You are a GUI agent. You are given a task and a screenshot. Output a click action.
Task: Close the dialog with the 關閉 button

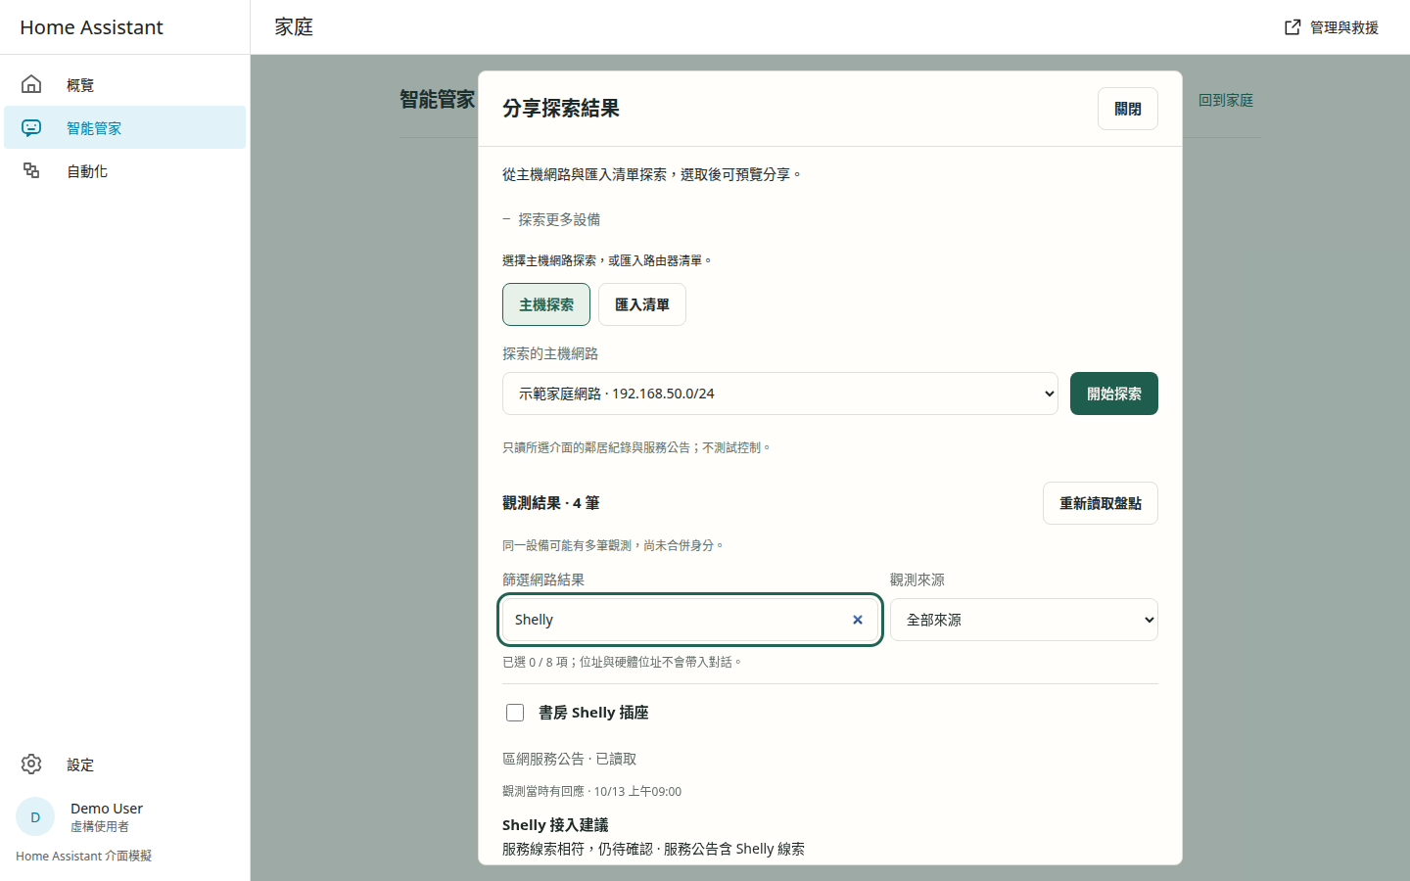(1128, 109)
